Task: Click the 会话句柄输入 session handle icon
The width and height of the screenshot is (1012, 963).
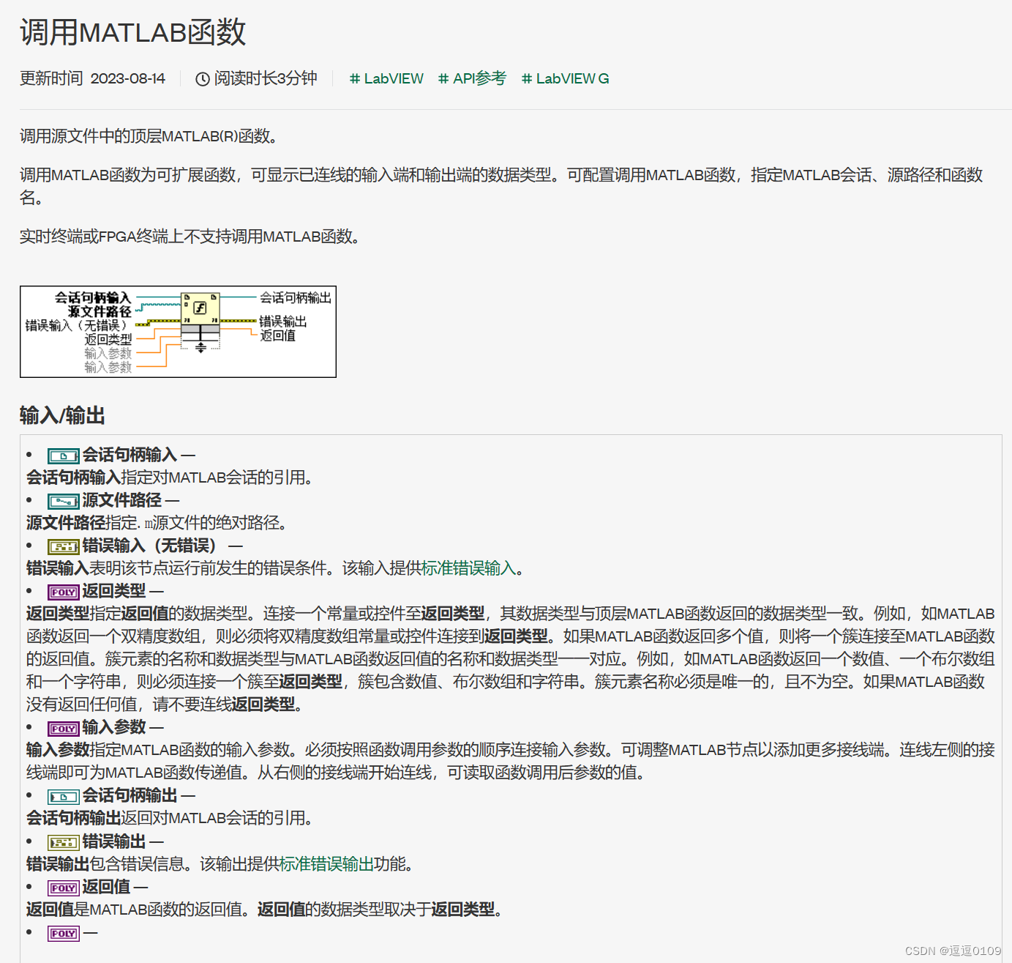Action: point(63,456)
